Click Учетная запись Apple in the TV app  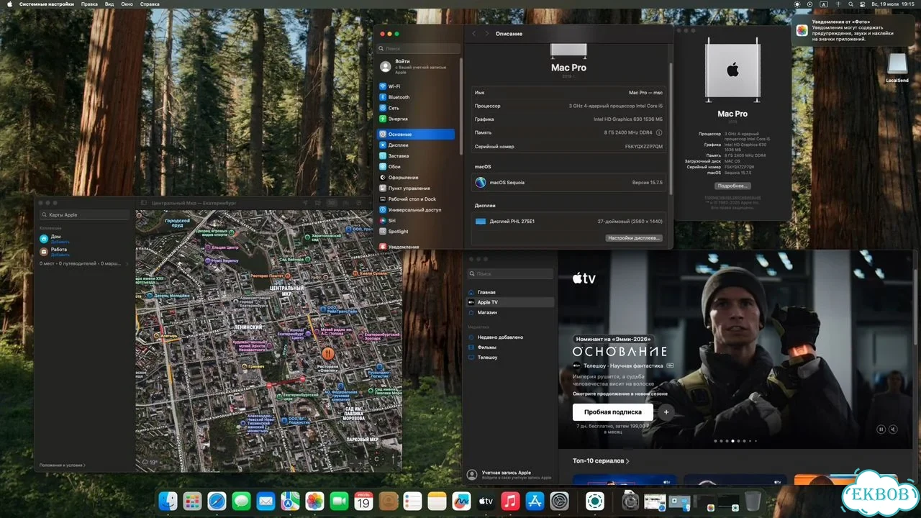click(x=509, y=475)
